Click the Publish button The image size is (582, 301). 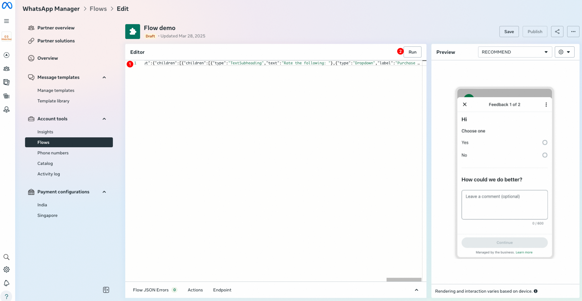point(535,32)
